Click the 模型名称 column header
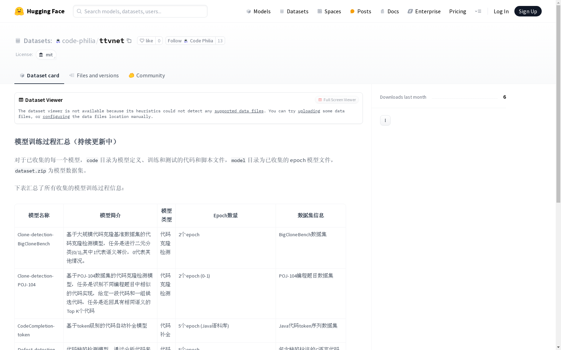Viewport: 561px width, 350px height. click(x=39, y=216)
